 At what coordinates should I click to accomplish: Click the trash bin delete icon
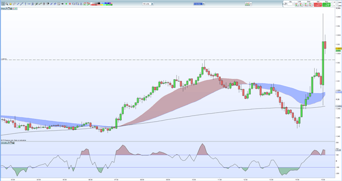44,4
